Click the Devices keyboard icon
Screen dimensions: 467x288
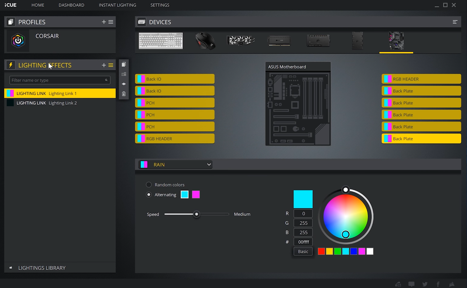click(142, 22)
